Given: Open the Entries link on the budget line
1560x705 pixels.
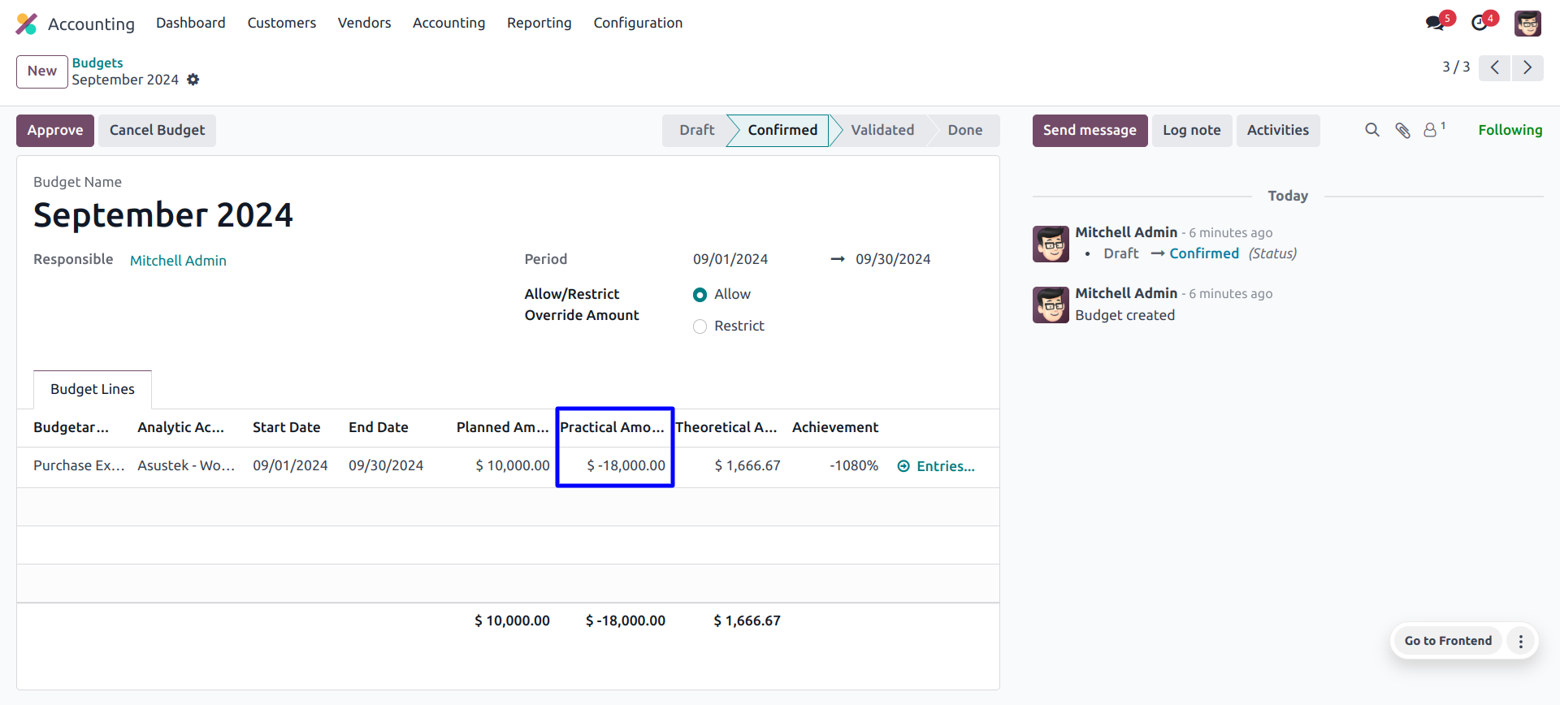Looking at the screenshot, I should click(936, 466).
